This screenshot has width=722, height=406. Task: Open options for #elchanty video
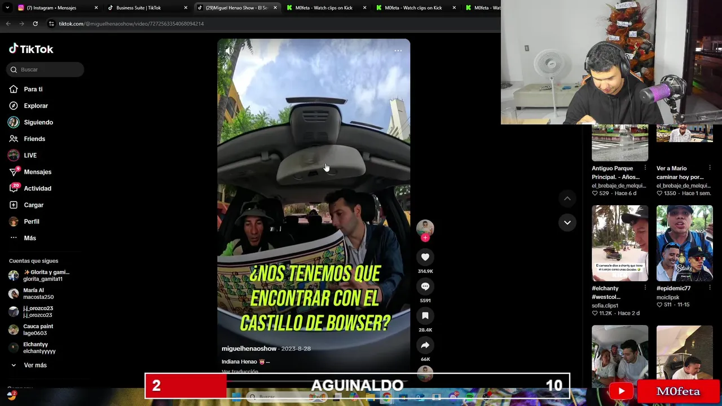point(645,289)
